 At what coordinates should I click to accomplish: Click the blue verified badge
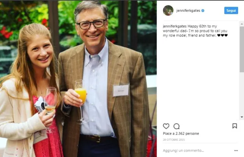click(x=203, y=11)
